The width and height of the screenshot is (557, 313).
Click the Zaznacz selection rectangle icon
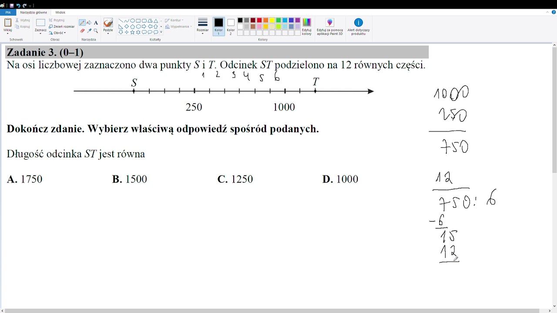click(x=40, y=23)
